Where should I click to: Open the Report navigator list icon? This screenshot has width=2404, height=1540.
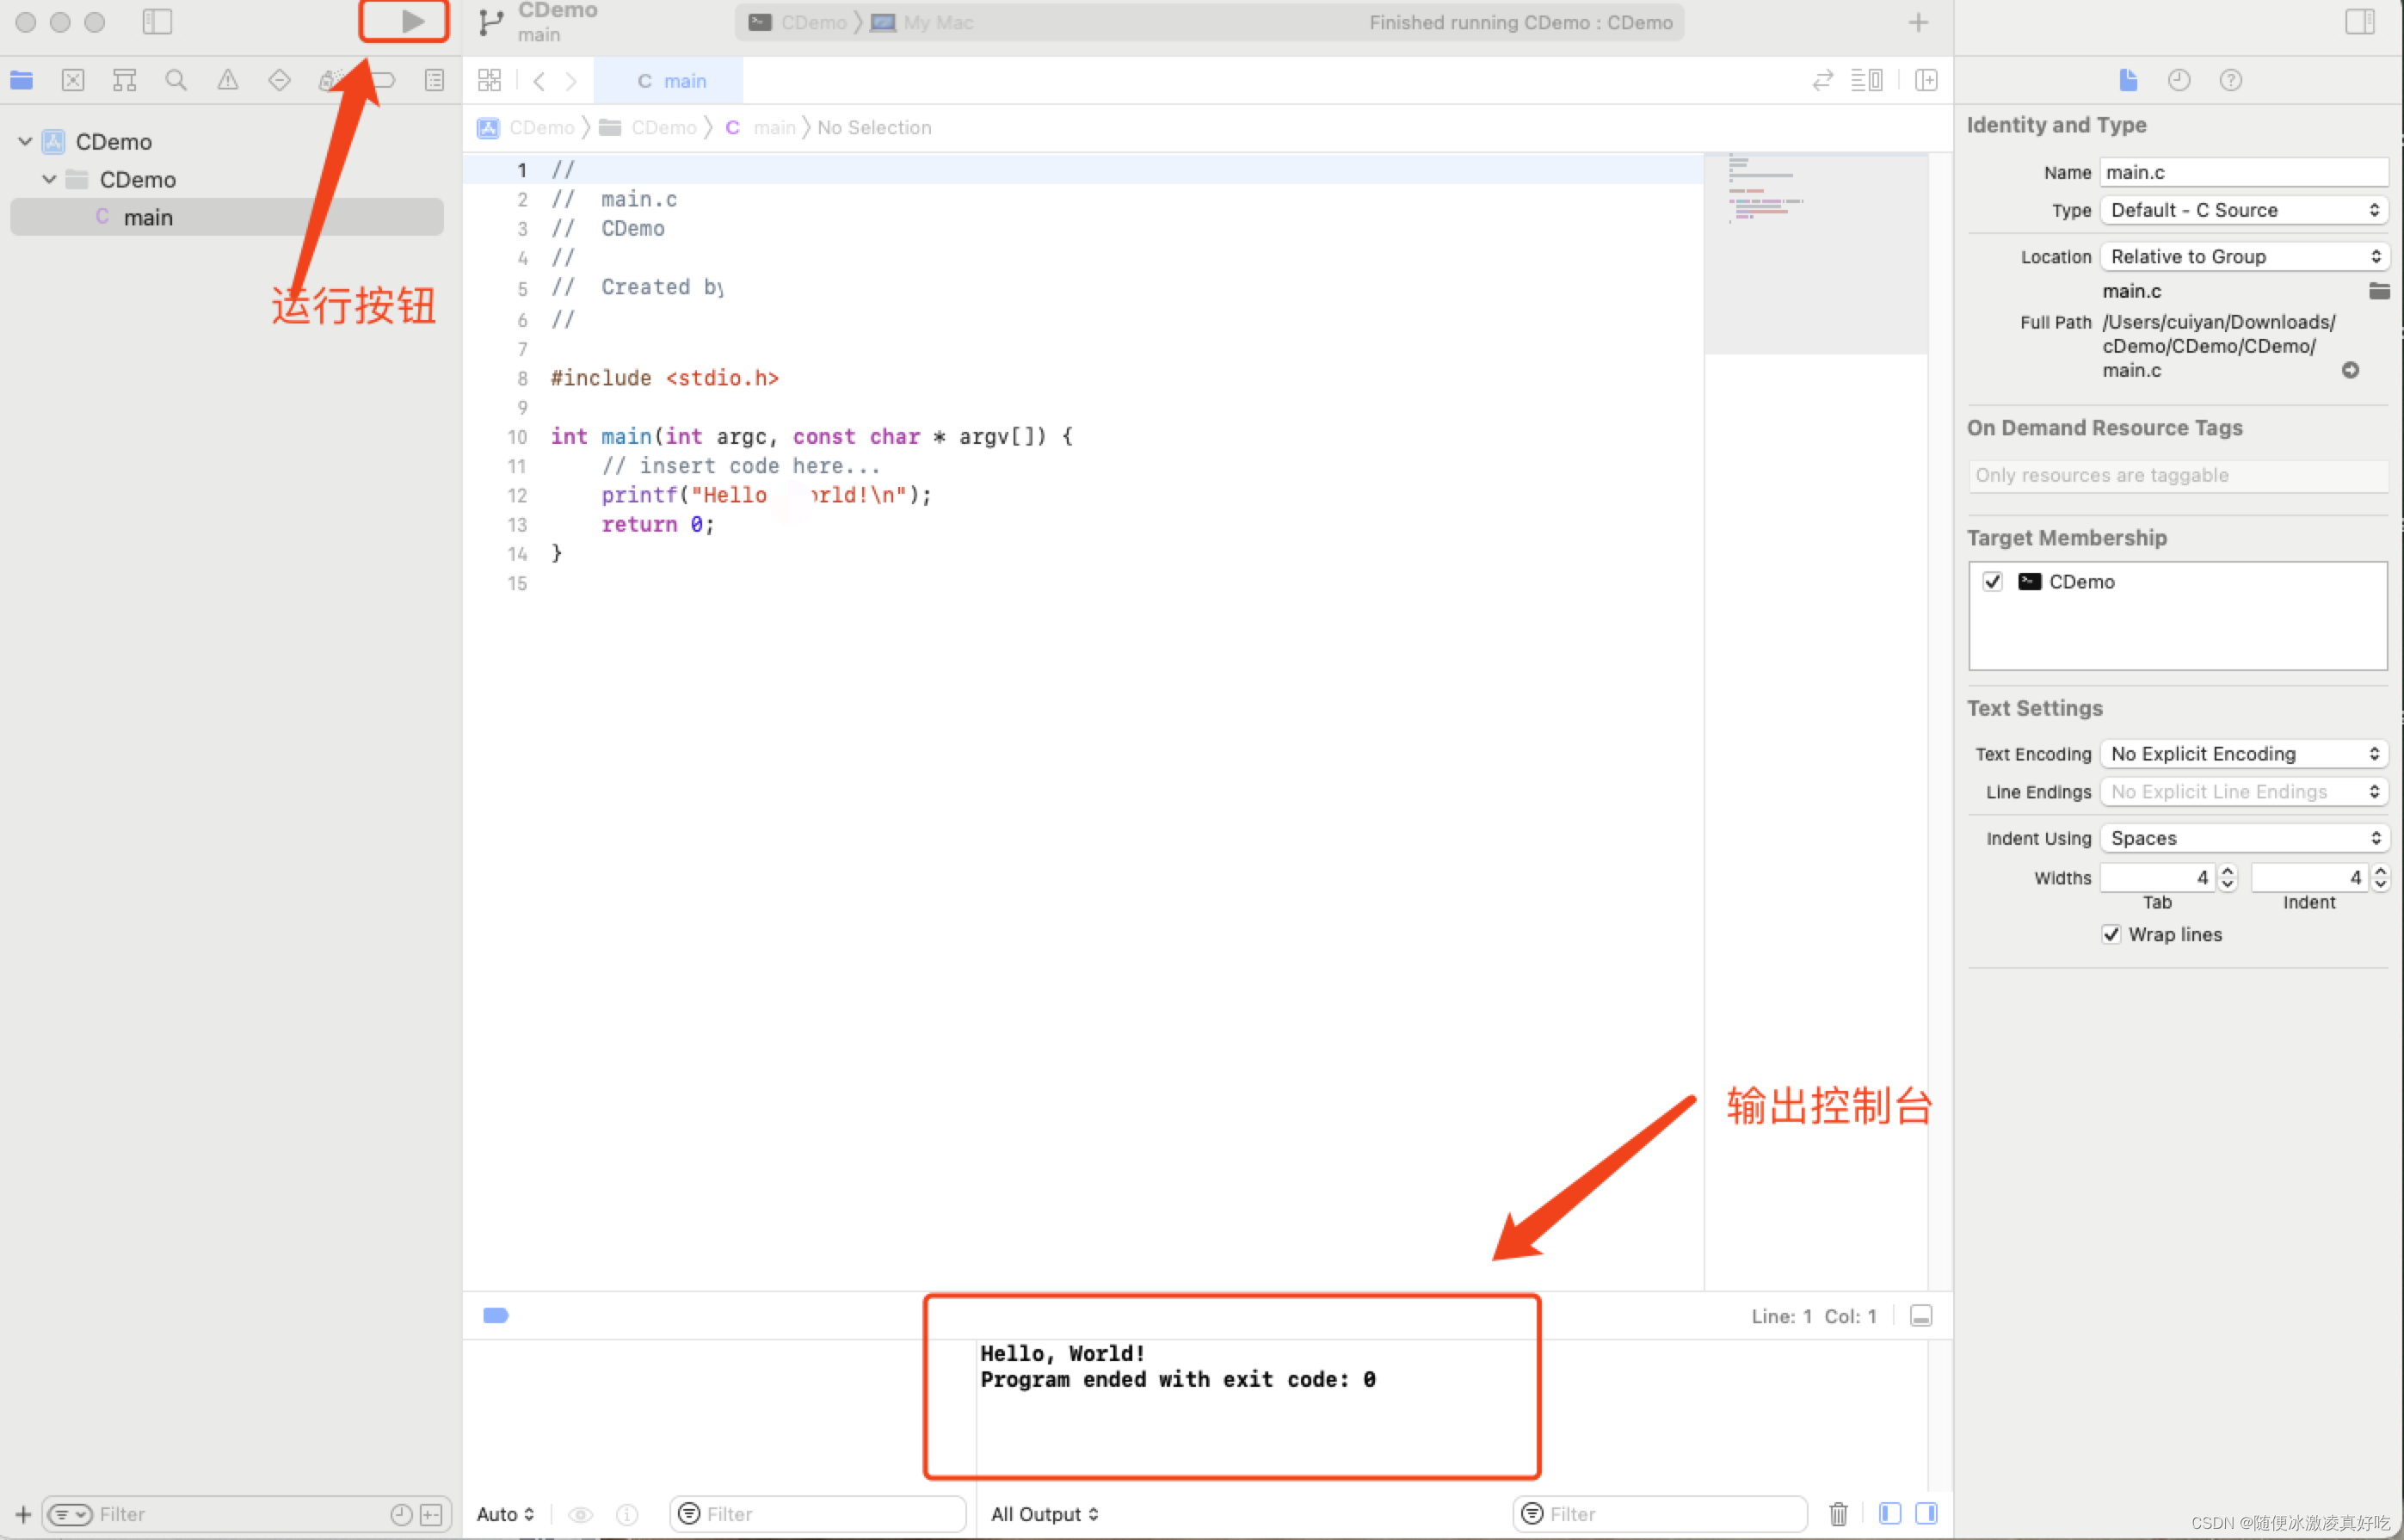pos(435,80)
